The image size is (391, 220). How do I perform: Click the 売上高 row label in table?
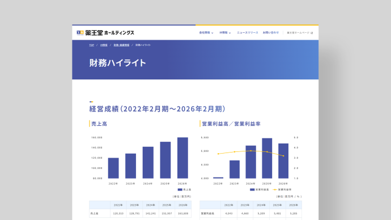tap(94, 214)
